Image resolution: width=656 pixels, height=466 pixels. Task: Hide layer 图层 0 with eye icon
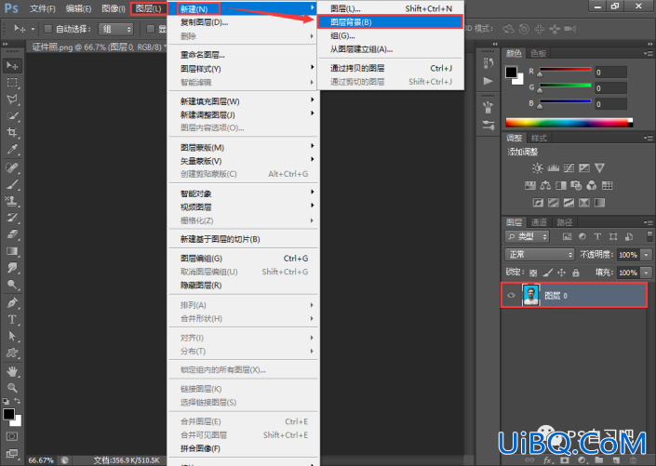coord(511,296)
